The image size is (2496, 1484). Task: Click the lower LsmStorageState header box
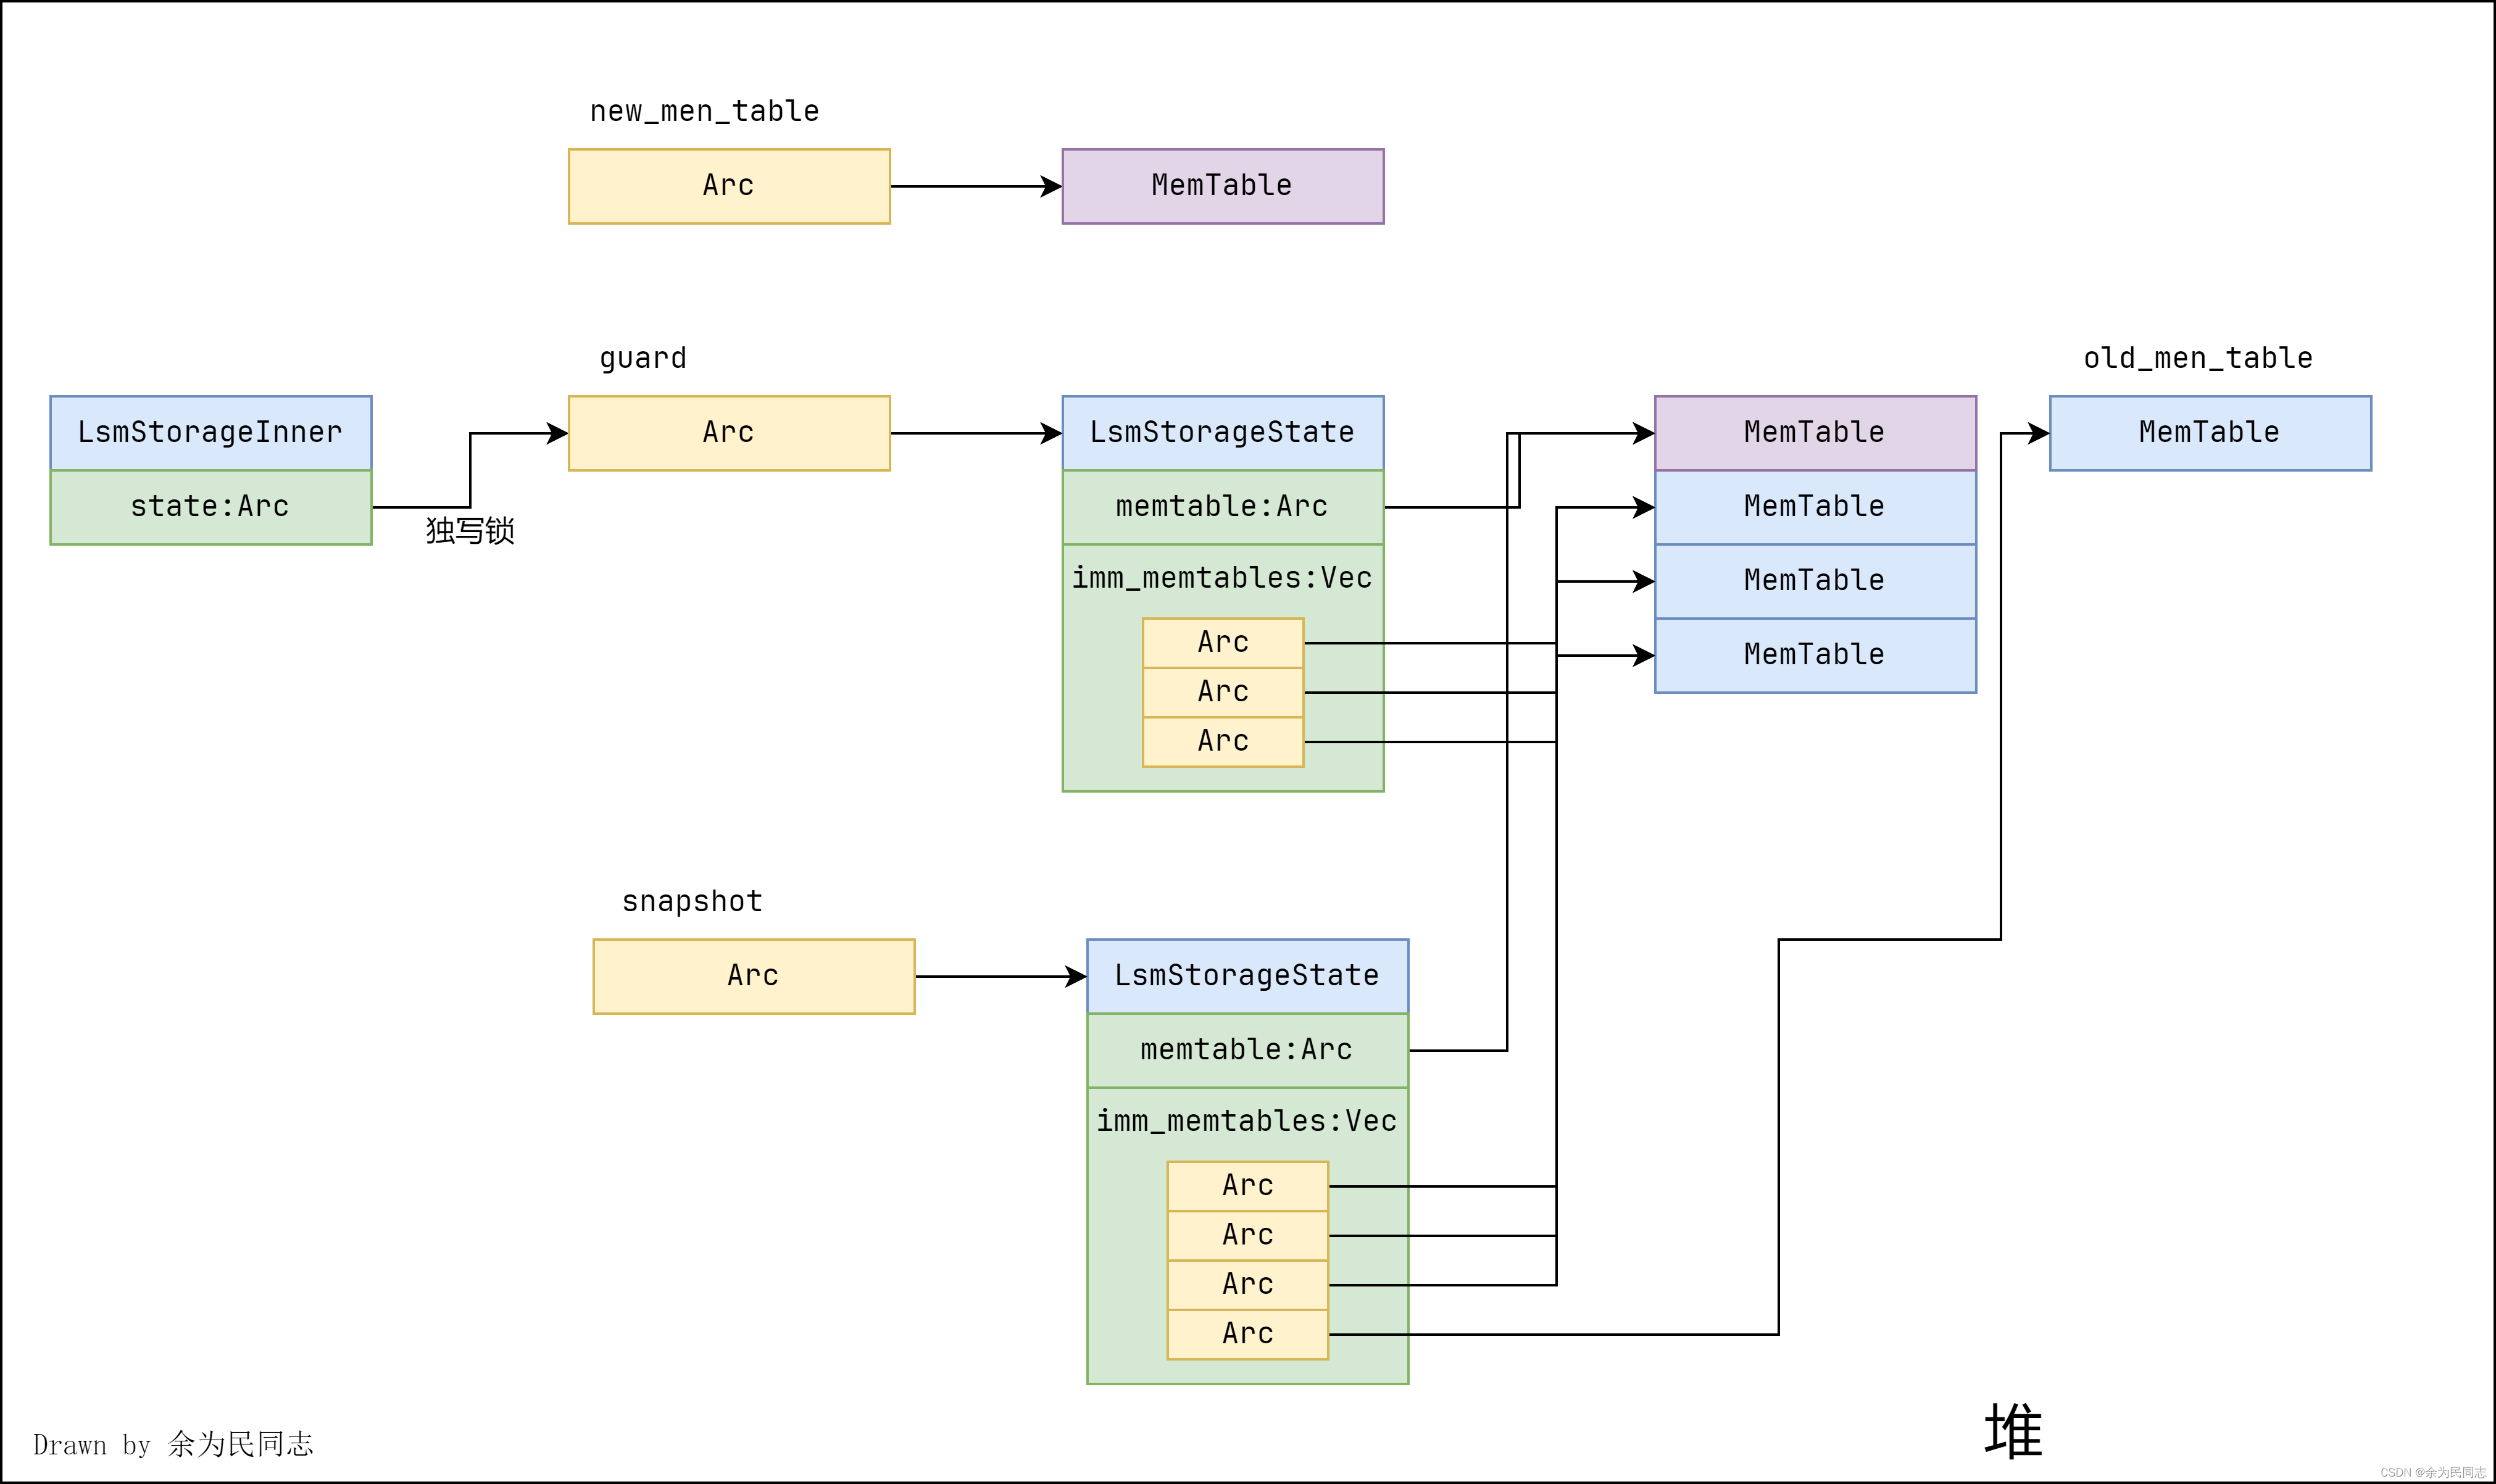(1247, 976)
